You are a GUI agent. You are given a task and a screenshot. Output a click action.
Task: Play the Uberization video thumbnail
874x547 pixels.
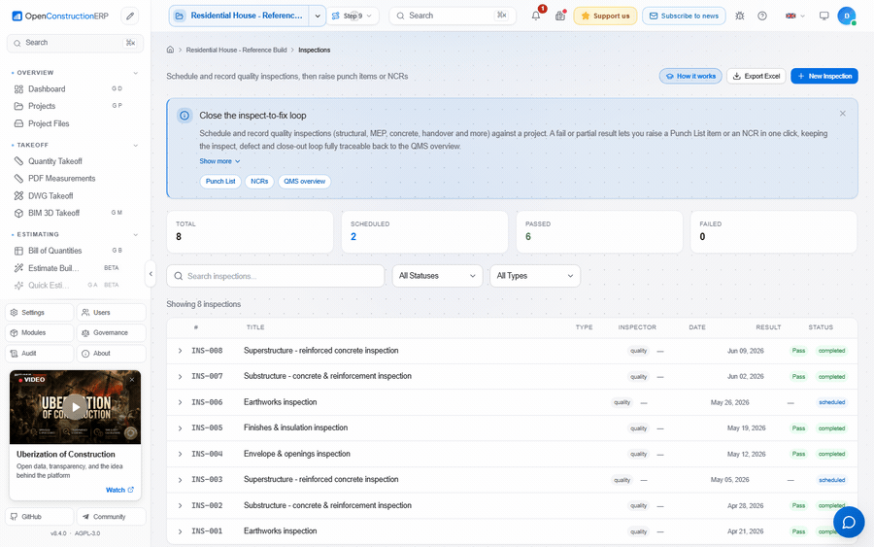[75, 406]
